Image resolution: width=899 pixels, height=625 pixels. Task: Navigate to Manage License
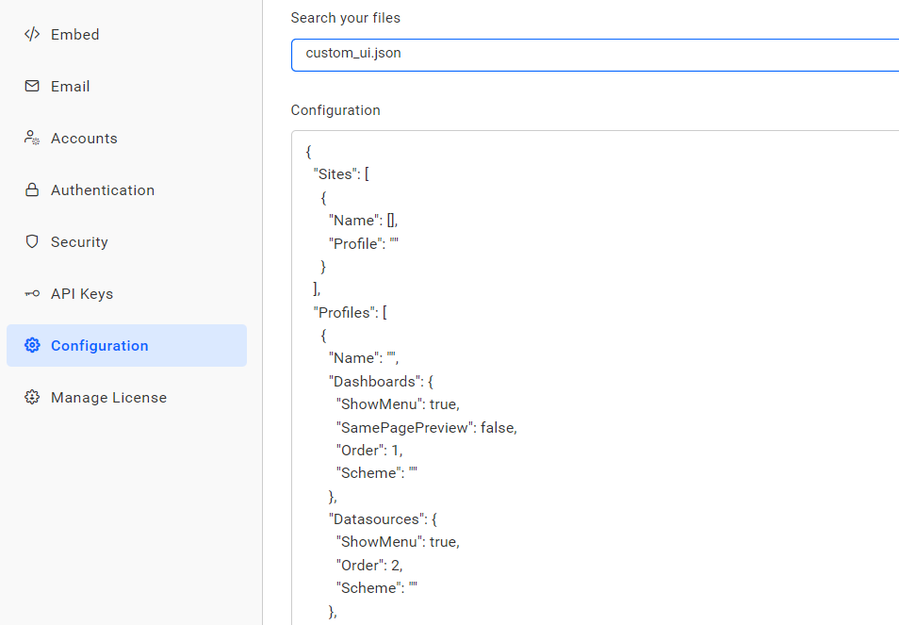point(107,397)
